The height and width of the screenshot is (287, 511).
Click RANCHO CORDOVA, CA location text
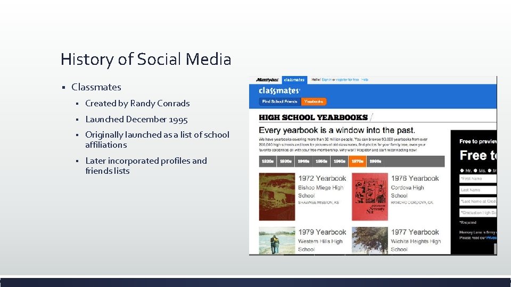412,202
